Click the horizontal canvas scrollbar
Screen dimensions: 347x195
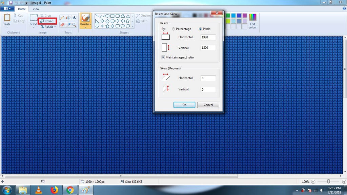[121, 176]
